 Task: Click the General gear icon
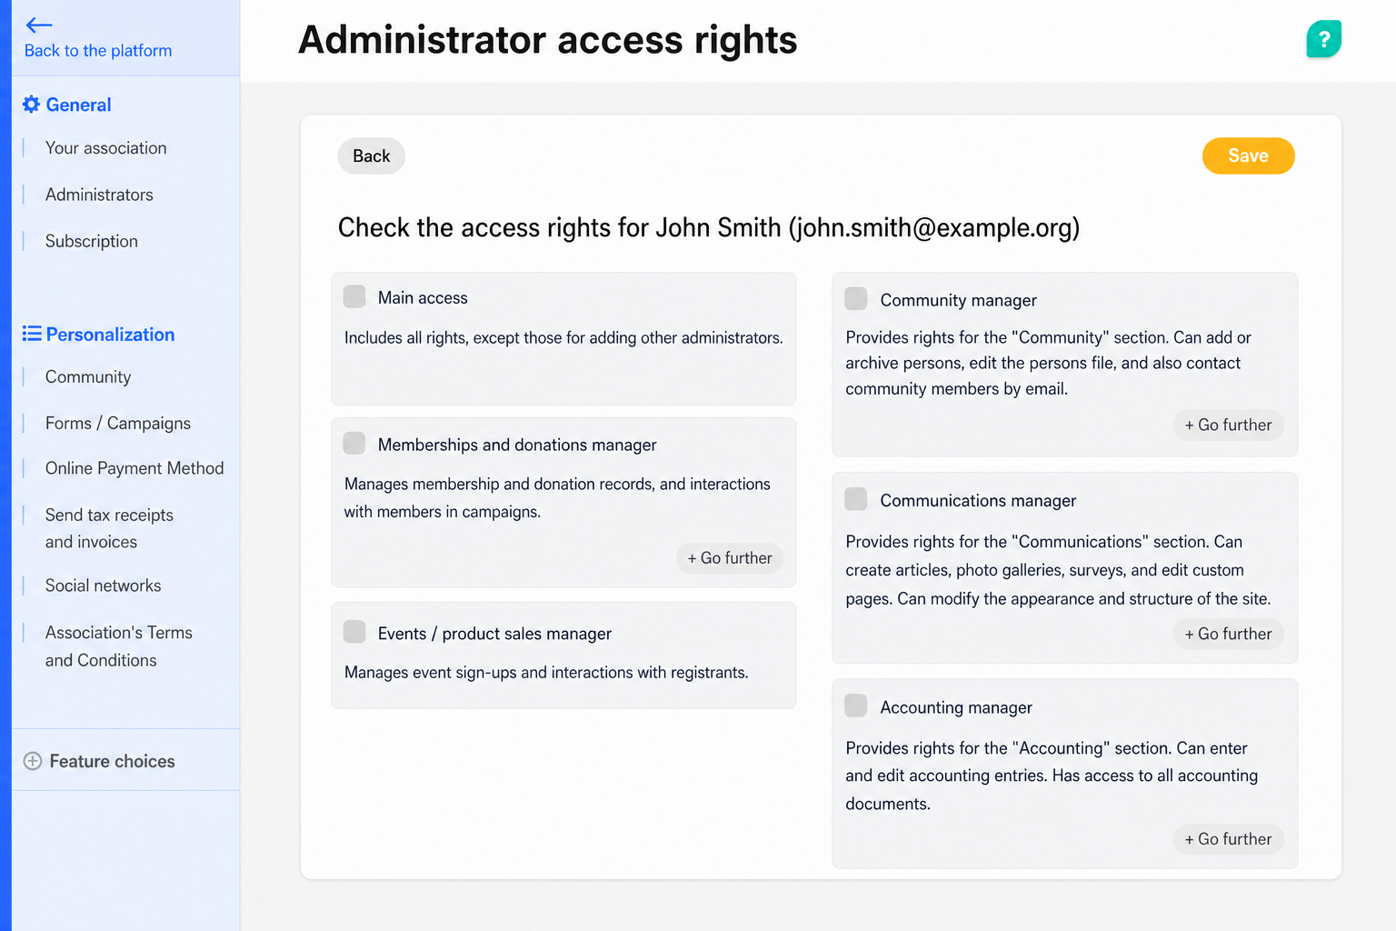point(31,105)
